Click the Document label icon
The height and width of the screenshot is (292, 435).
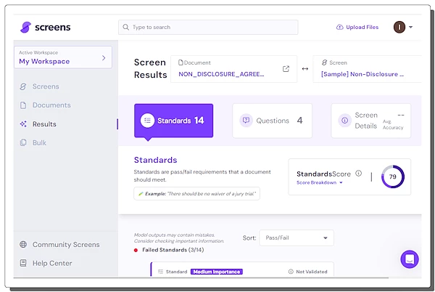click(x=181, y=62)
